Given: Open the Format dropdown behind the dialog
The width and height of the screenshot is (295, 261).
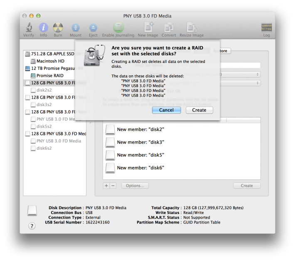Looking at the screenshot, I should 240,74.
